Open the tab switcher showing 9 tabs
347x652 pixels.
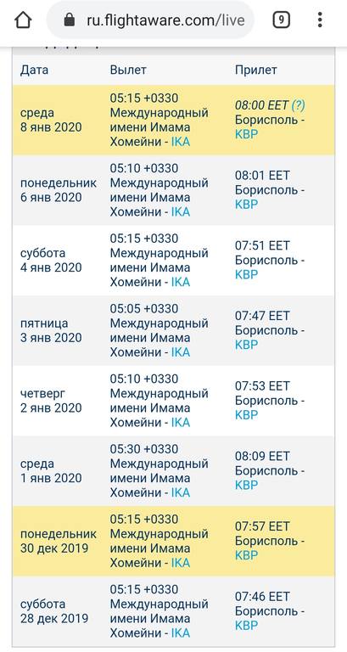click(x=282, y=20)
